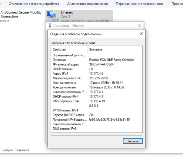This screenshot has height=163, width=183.
Task: Select the Ethernet adapter icon
Action: click(x=52, y=16)
